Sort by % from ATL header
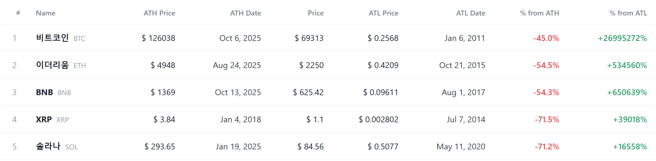 pos(628,13)
